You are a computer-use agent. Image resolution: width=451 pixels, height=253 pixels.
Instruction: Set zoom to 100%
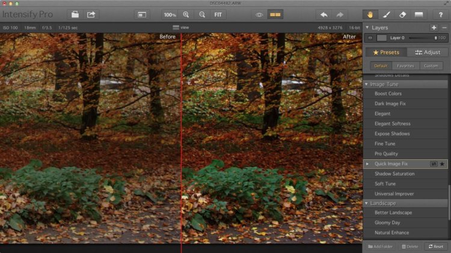point(170,14)
